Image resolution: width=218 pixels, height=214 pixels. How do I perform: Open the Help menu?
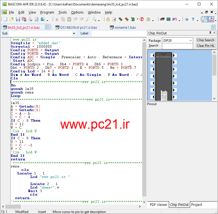[x=108, y=12]
